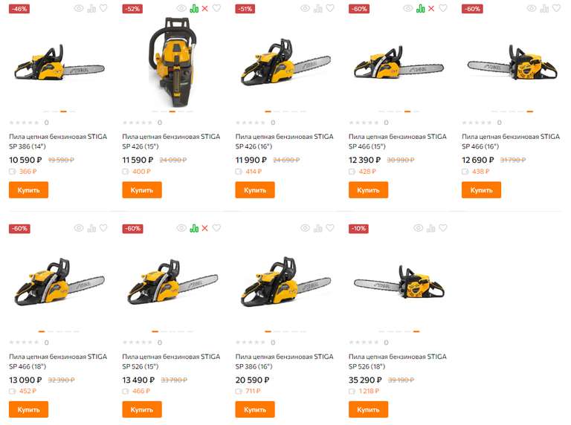Buy the 10 590 ₽ SP 386 (14") saw

tap(28, 190)
